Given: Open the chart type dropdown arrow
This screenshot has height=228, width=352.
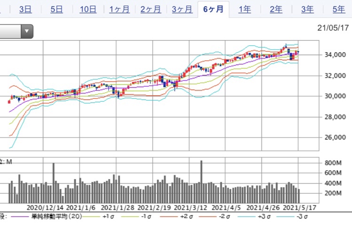Looking at the screenshot, I should tap(27, 31).
